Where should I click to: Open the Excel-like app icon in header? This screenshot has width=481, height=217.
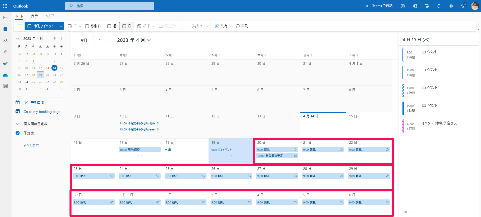(415, 6)
